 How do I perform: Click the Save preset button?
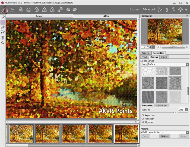(x=145, y=136)
